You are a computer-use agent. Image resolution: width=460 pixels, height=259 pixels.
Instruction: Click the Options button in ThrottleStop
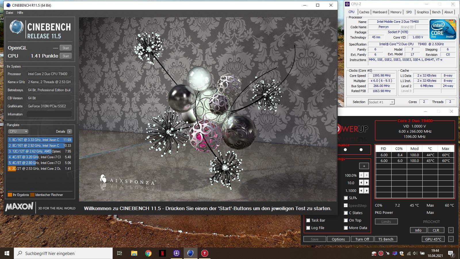pos(338,239)
